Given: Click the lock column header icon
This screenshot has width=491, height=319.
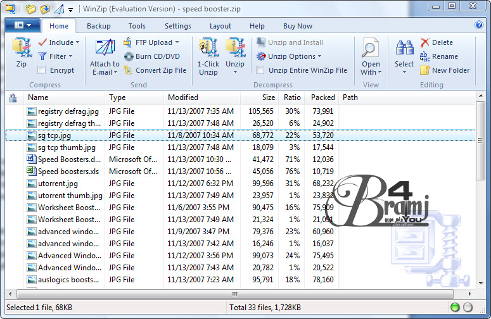Looking at the screenshot, I should (13, 98).
